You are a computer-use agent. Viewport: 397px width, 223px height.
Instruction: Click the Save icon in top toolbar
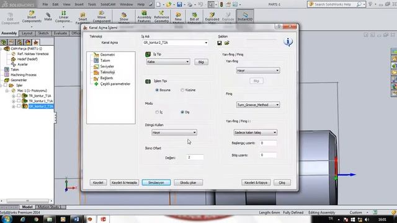179,4
